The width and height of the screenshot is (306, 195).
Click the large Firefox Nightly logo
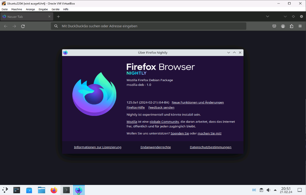[94, 94]
